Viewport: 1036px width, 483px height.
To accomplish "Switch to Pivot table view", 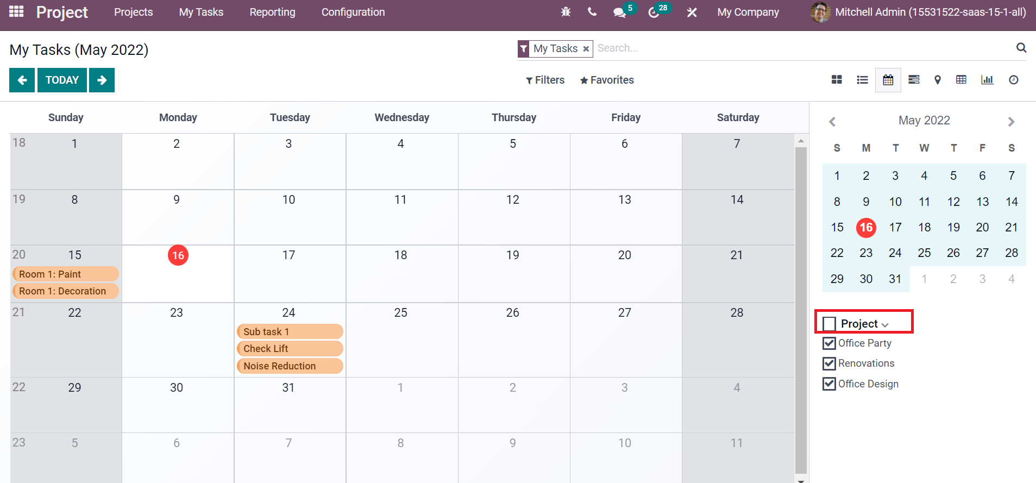I will [x=961, y=80].
